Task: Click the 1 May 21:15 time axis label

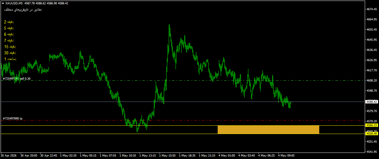Action: [x=207, y=156]
